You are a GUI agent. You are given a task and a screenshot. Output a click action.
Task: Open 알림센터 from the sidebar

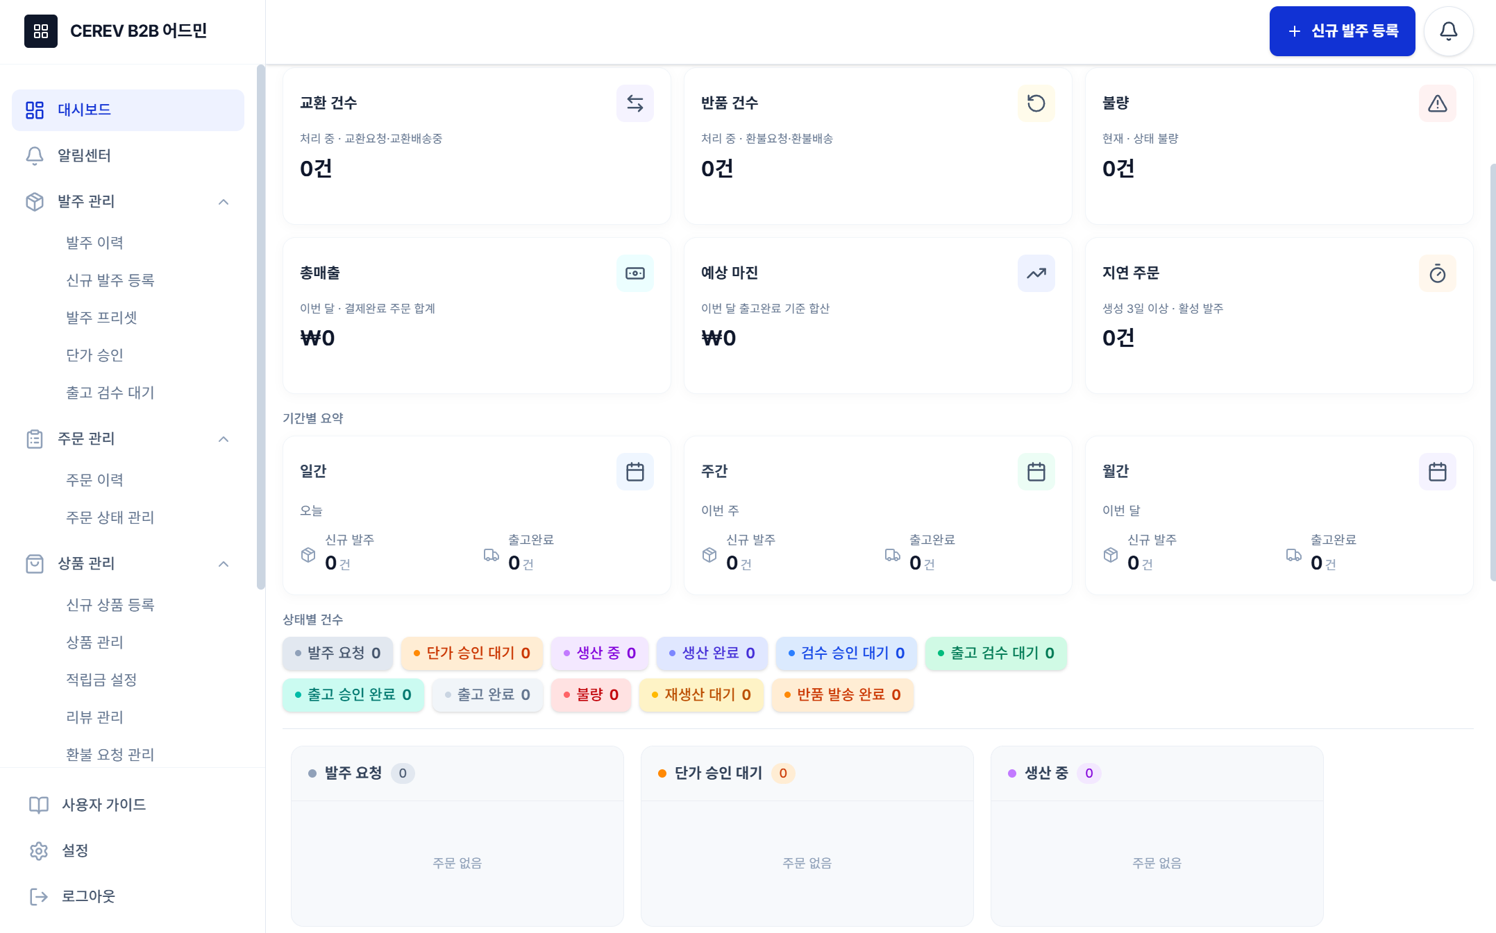click(x=85, y=155)
